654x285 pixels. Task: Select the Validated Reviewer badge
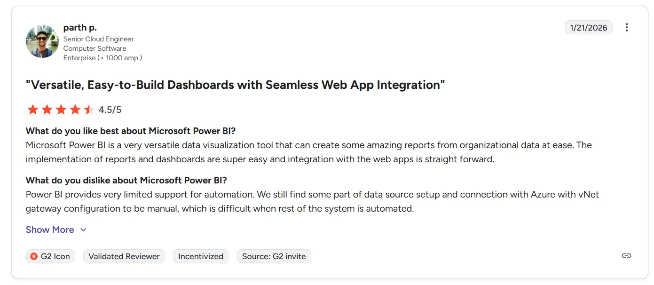click(x=124, y=256)
